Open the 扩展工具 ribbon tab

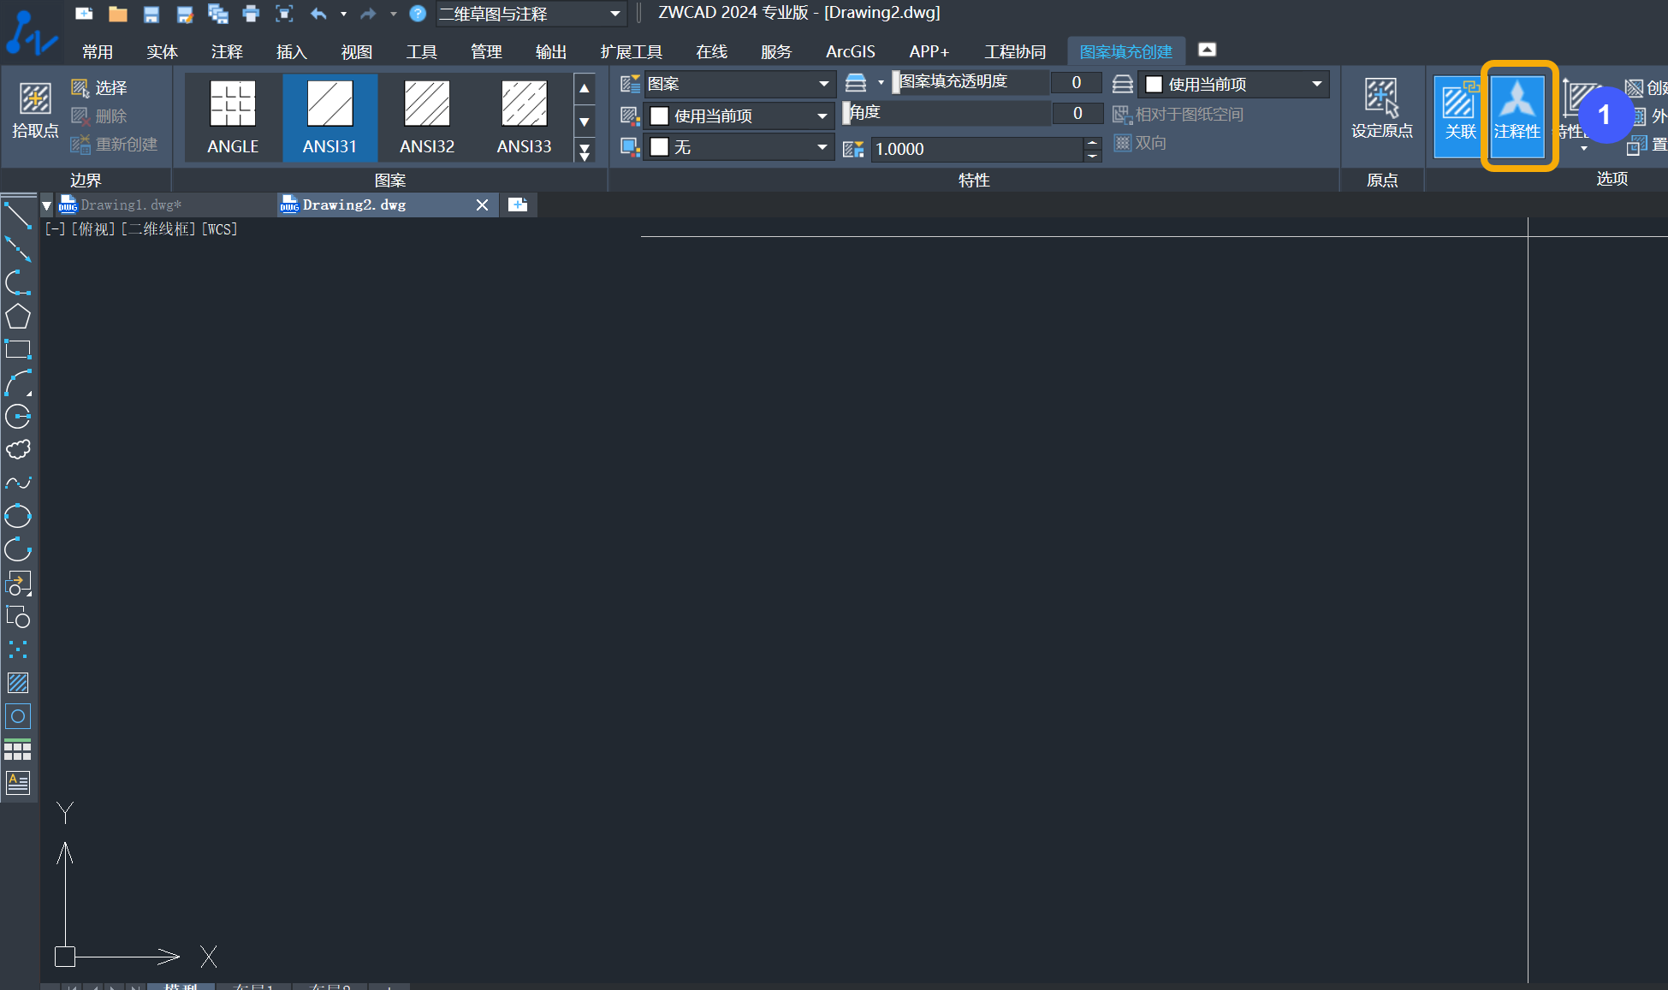631,52
